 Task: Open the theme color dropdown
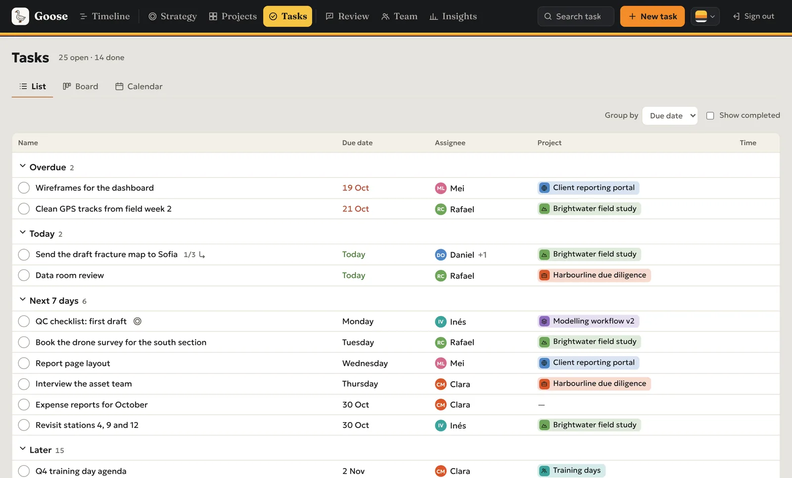point(705,16)
